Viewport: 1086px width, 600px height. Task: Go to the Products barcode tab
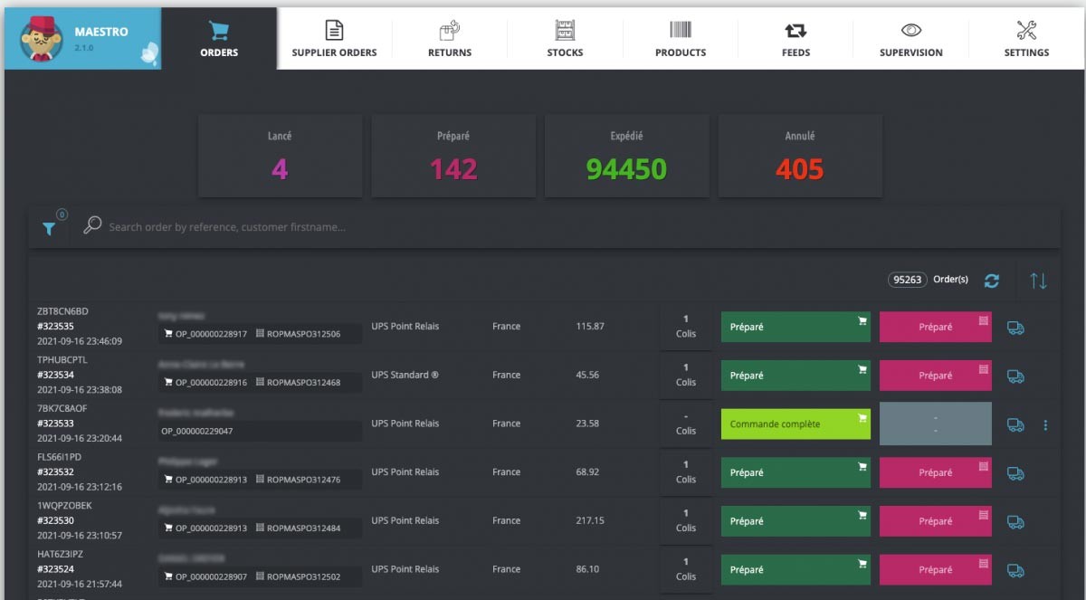(x=681, y=39)
